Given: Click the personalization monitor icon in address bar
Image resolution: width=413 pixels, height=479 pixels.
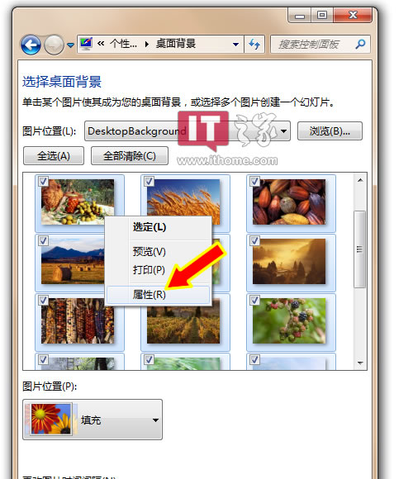Looking at the screenshot, I should tap(86, 44).
